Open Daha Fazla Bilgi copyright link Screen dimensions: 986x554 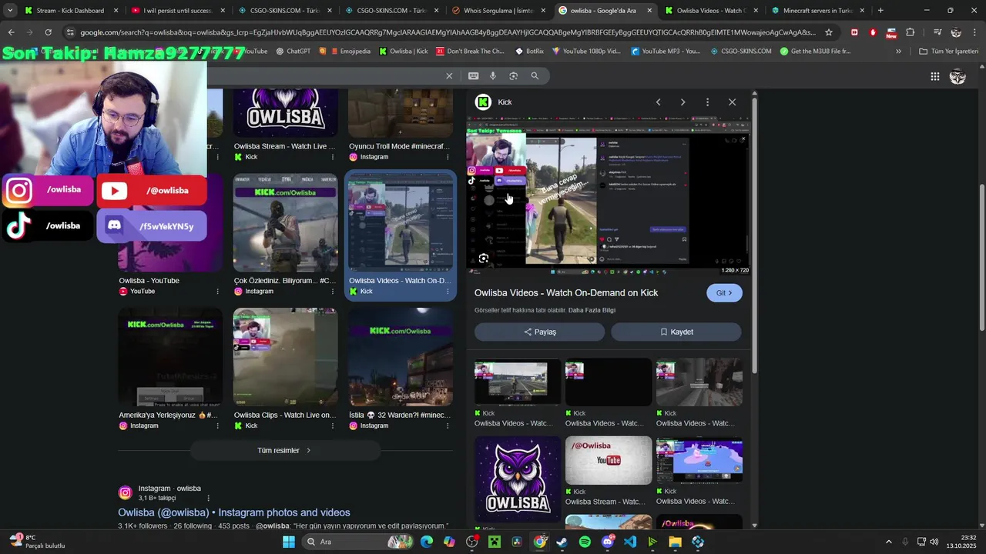coord(592,310)
